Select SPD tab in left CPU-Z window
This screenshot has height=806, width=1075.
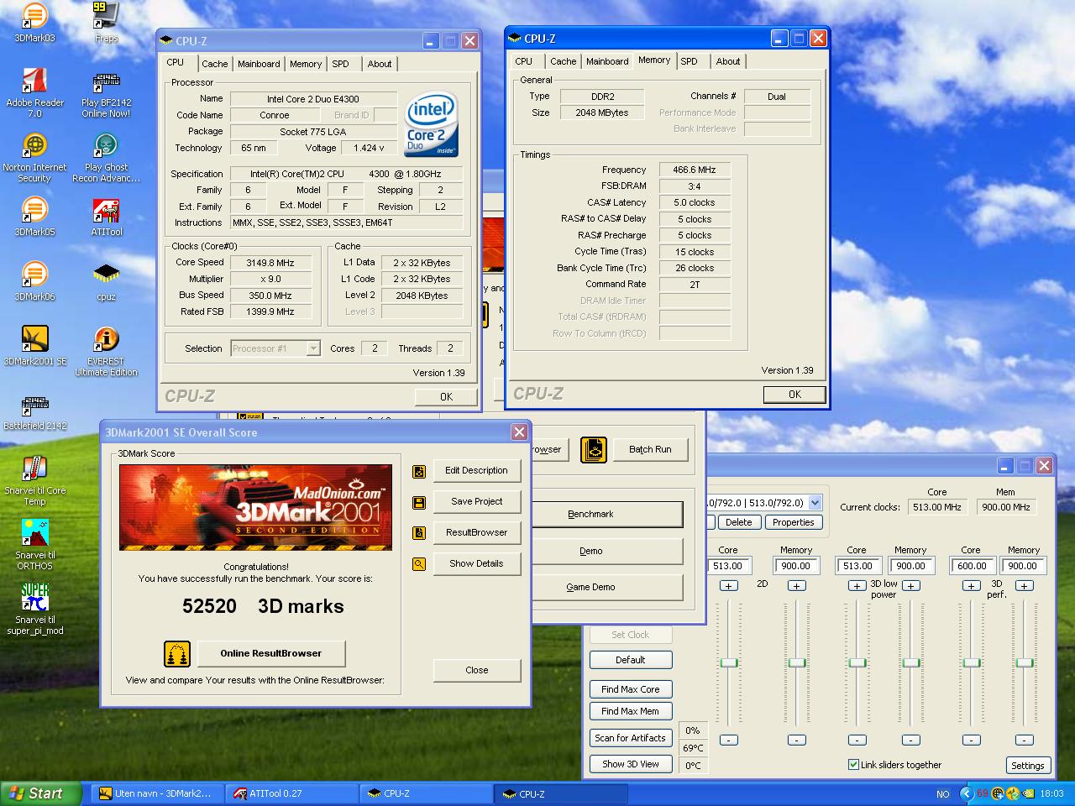coord(340,64)
